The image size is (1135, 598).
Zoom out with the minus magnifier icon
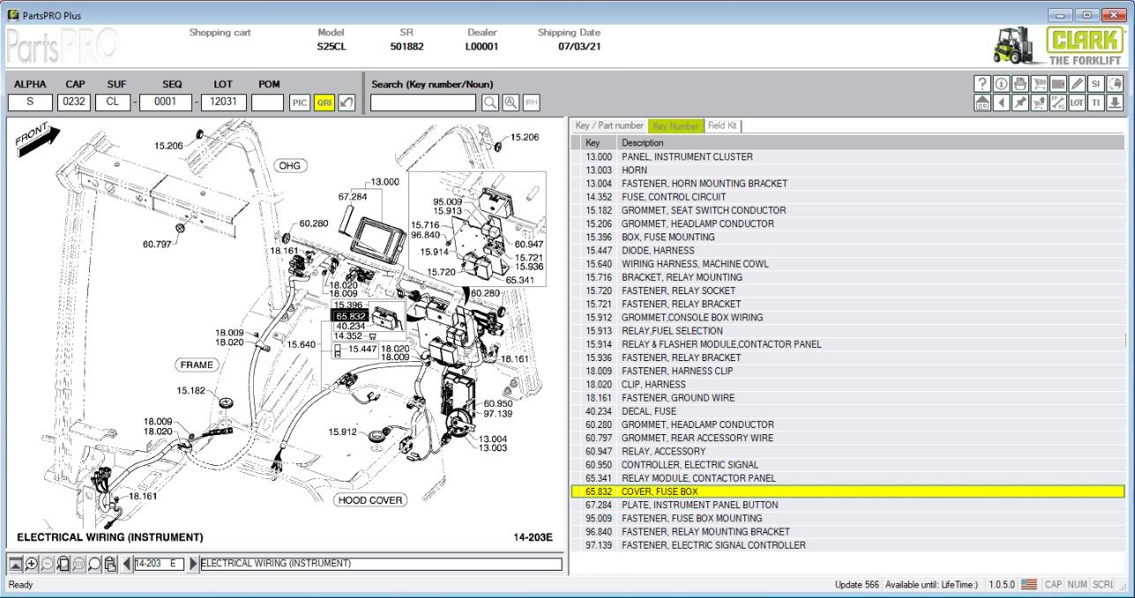tap(47, 564)
